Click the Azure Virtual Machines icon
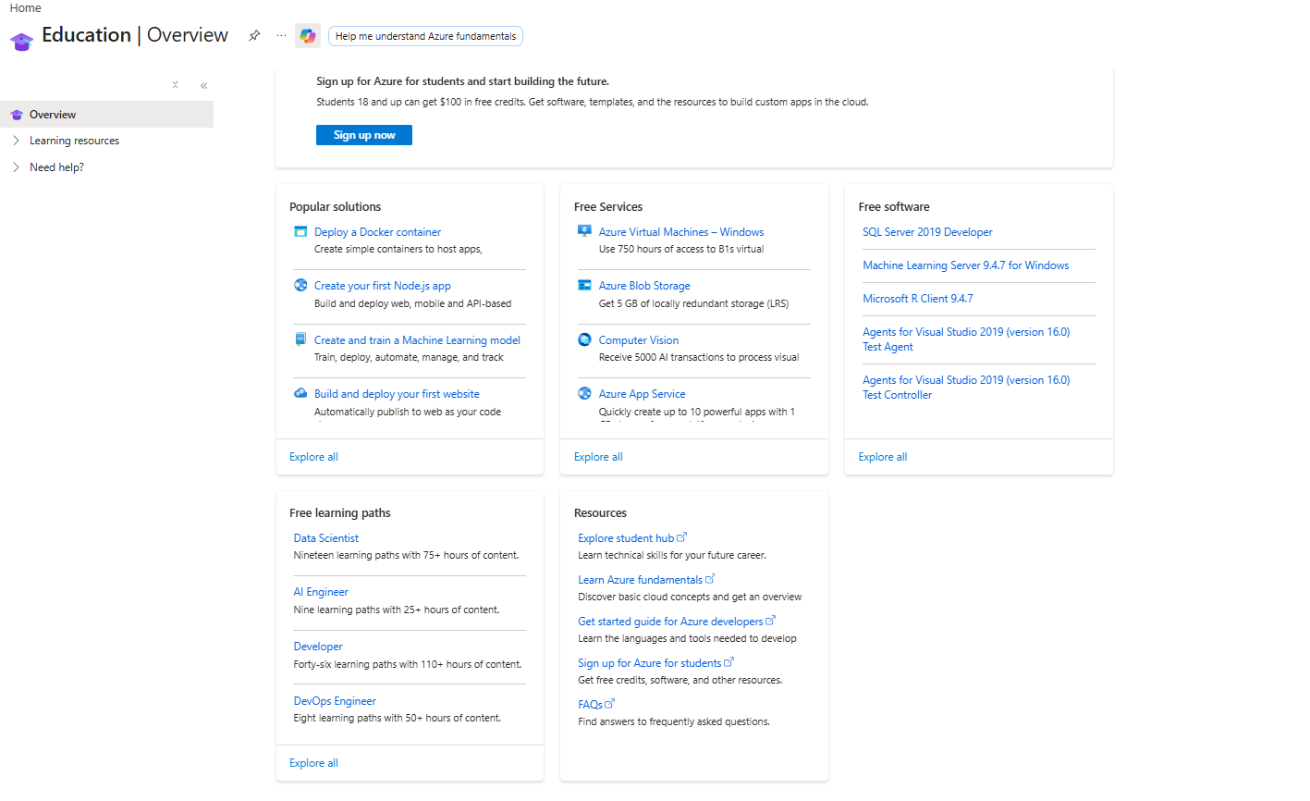The width and height of the screenshot is (1310, 801). click(584, 231)
